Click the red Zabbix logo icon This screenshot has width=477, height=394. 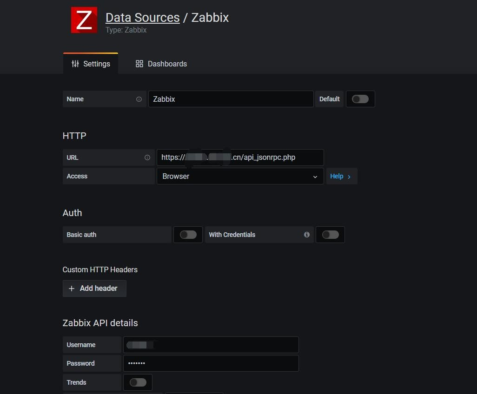[x=84, y=20]
